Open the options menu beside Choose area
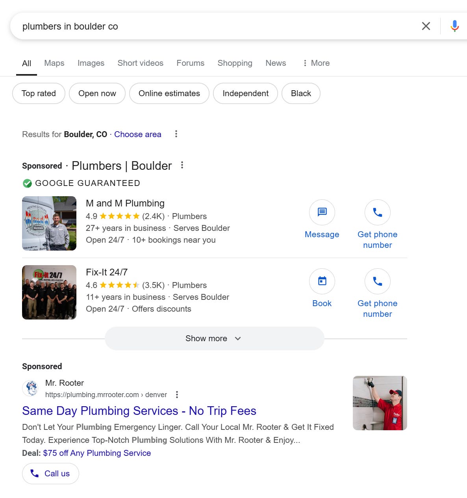Image resolution: width=467 pixels, height=498 pixels. pos(176,134)
